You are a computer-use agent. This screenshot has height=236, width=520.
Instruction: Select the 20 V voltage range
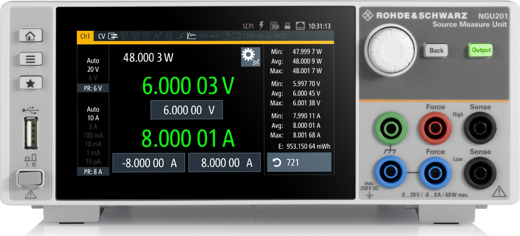tap(93, 69)
